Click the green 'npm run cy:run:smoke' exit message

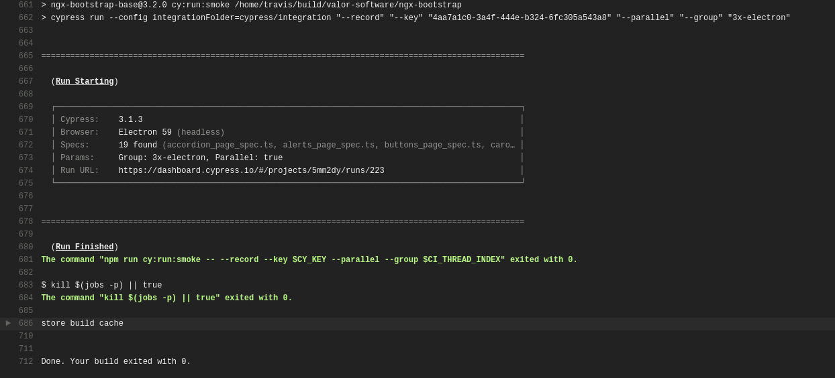tap(309, 260)
